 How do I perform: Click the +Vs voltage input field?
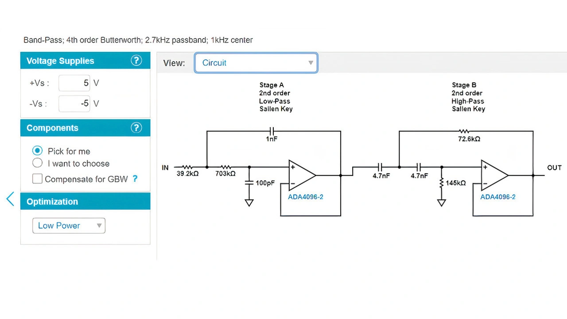click(x=74, y=83)
